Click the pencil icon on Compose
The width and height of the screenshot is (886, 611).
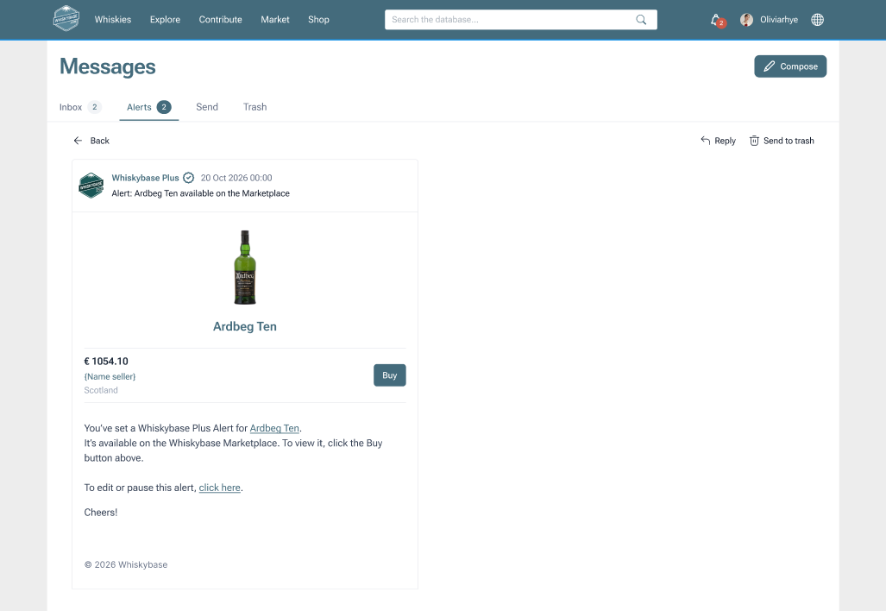pos(769,66)
